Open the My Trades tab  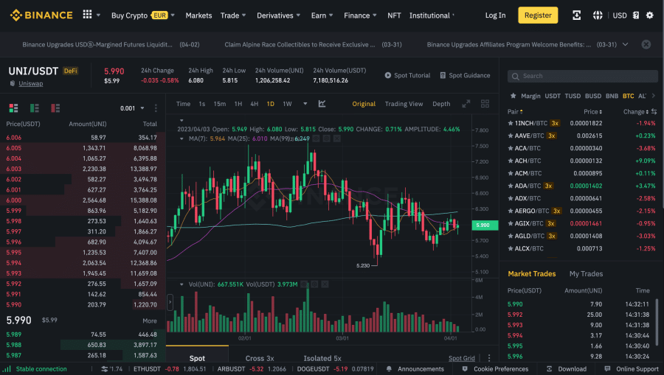point(586,273)
